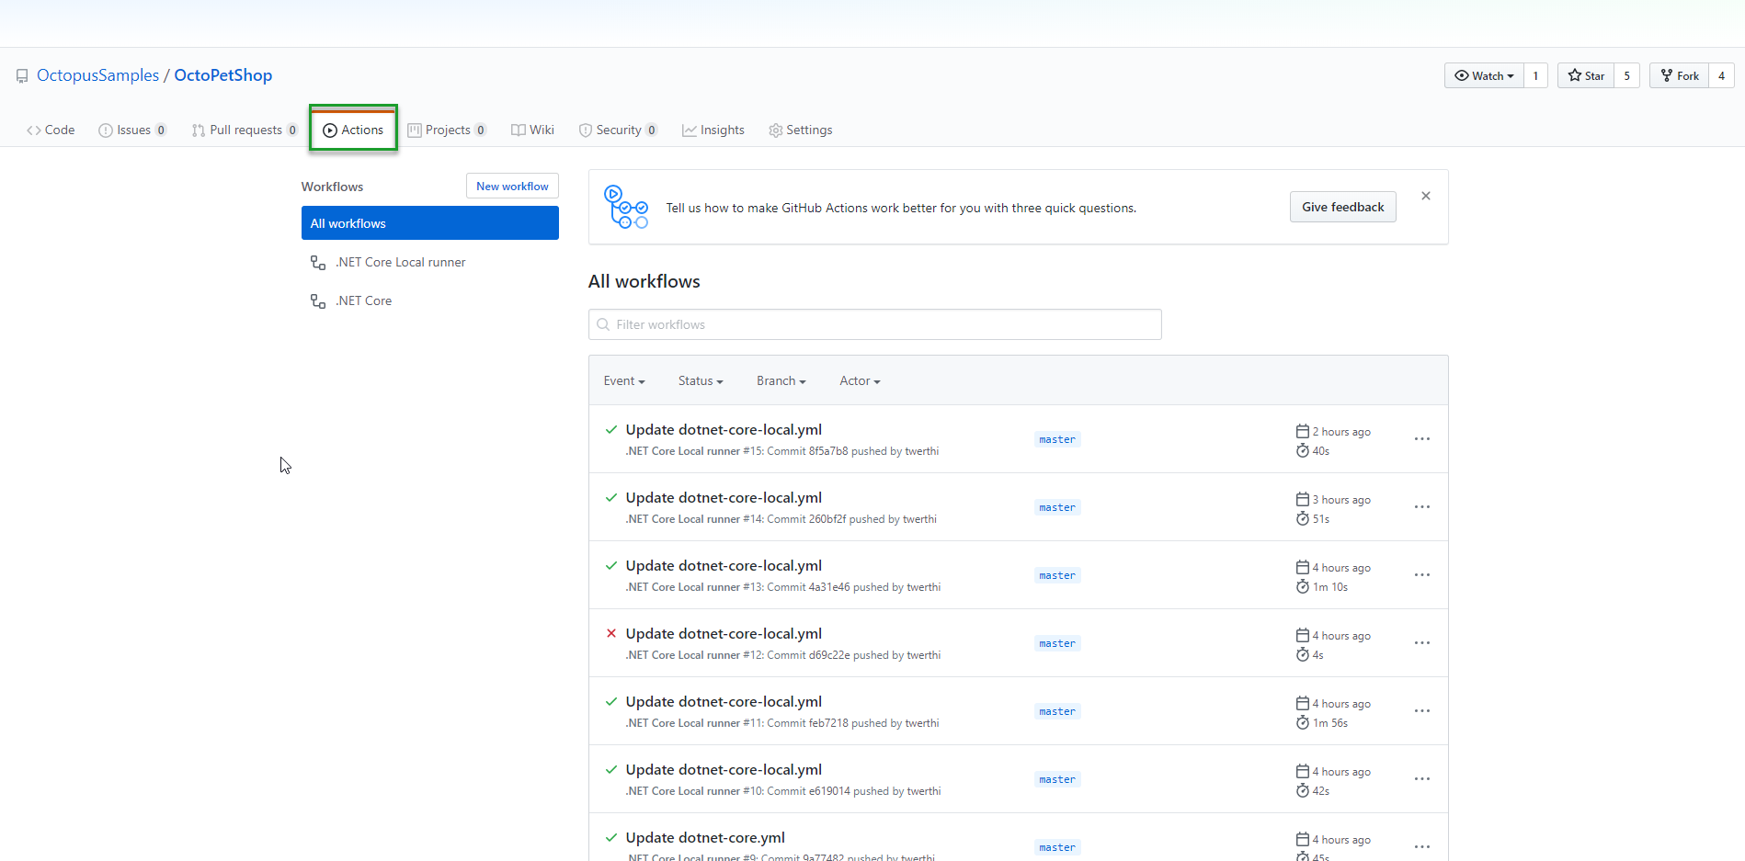Select the .NET Core Local runner workflow
This screenshot has width=1745, height=861.
[401, 263]
